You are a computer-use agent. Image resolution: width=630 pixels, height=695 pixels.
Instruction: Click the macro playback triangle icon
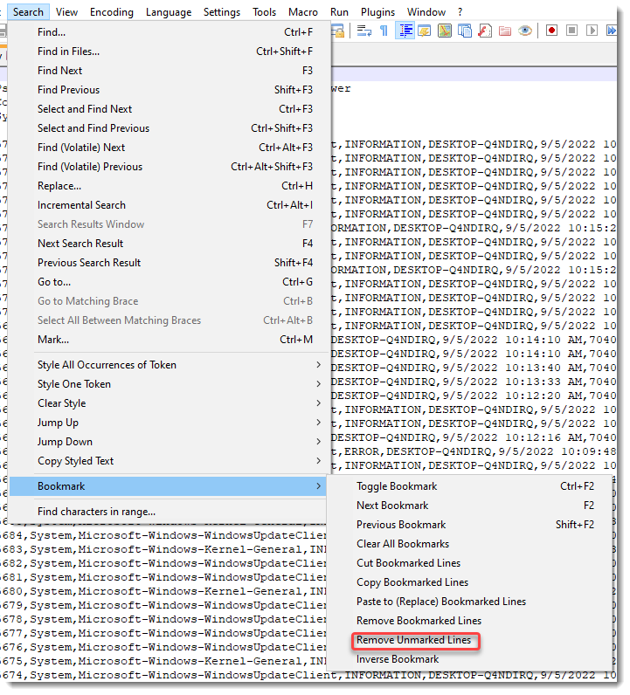(x=592, y=31)
